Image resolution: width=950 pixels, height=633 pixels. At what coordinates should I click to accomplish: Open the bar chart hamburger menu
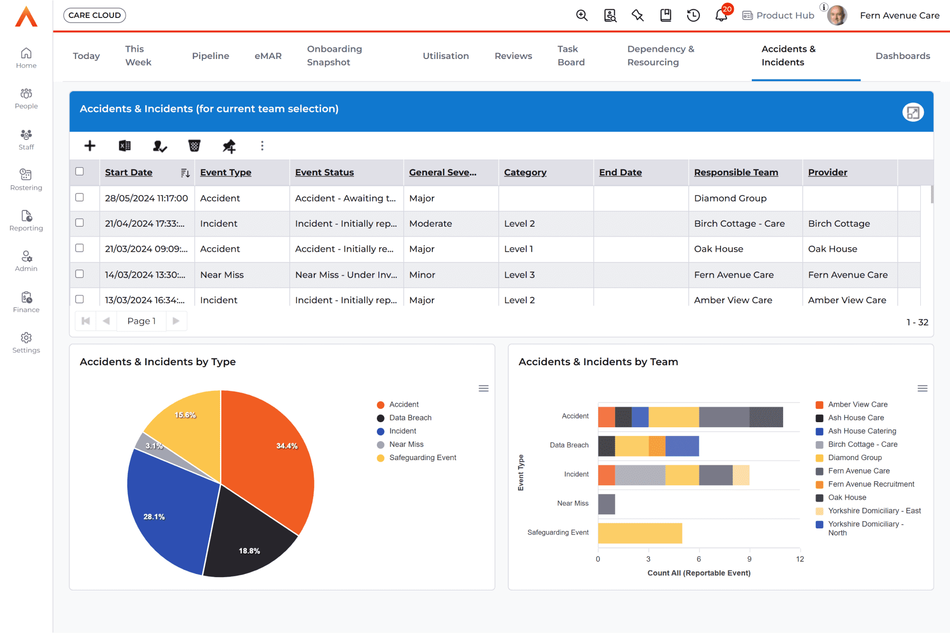922,388
